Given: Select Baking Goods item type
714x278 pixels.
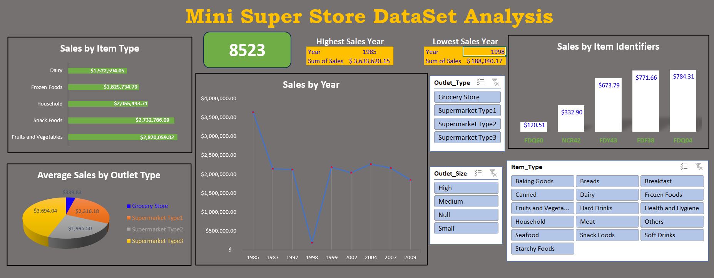Looking at the screenshot, I should 542,181.
